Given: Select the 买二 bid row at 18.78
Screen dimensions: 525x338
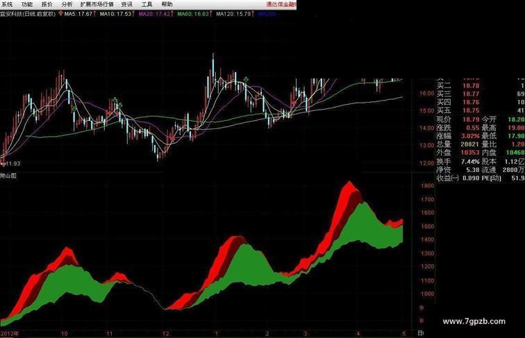Looking at the screenshot, I should click(x=481, y=86).
